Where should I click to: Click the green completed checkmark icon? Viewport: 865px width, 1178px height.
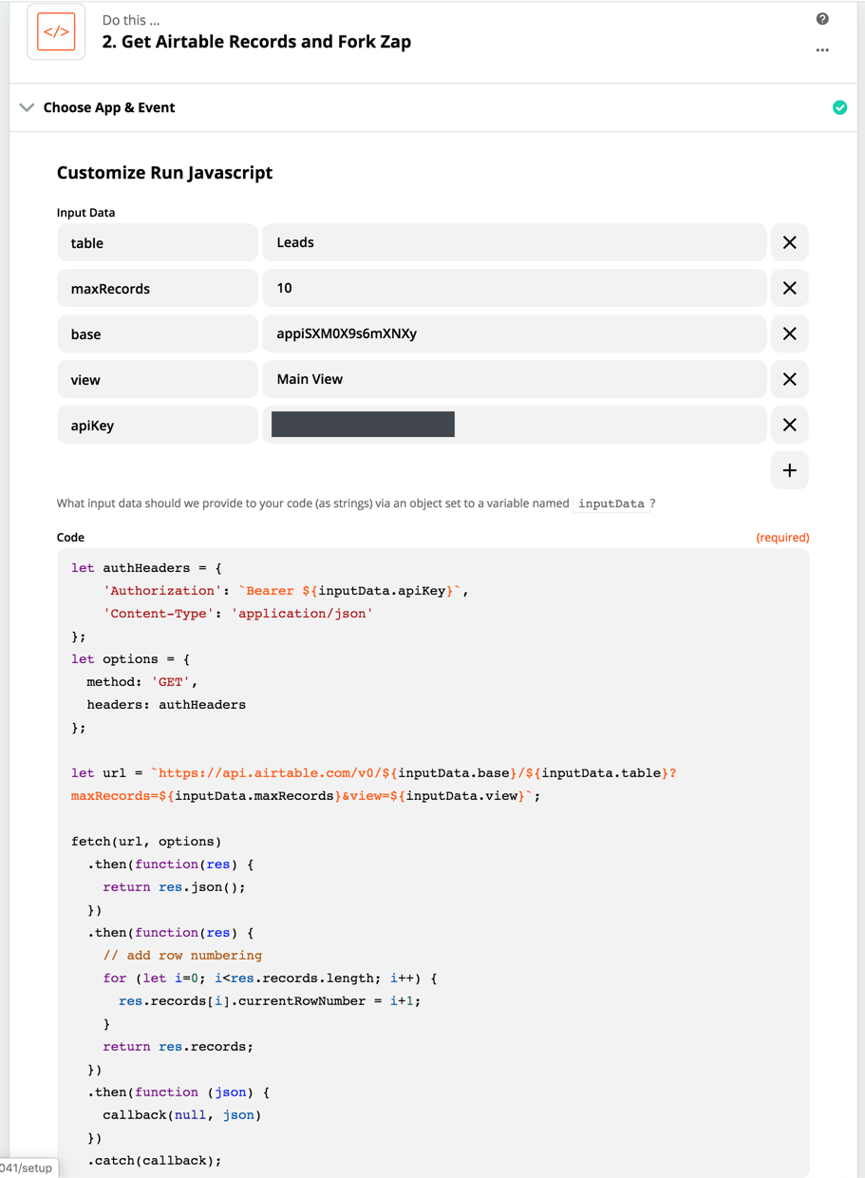coord(839,107)
